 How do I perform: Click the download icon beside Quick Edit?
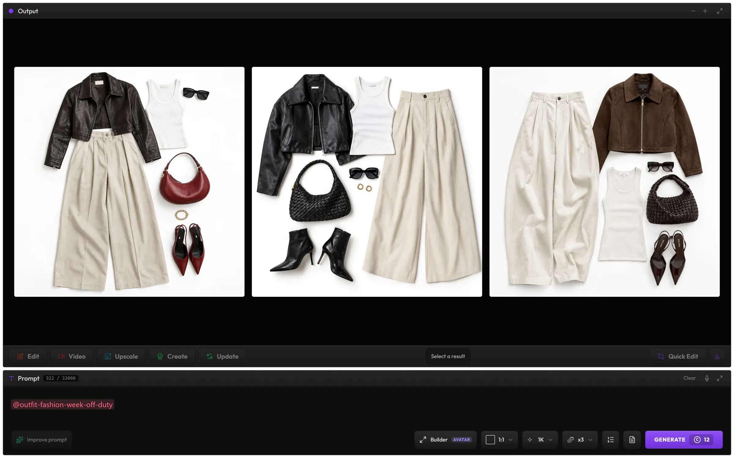coord(717,356)
